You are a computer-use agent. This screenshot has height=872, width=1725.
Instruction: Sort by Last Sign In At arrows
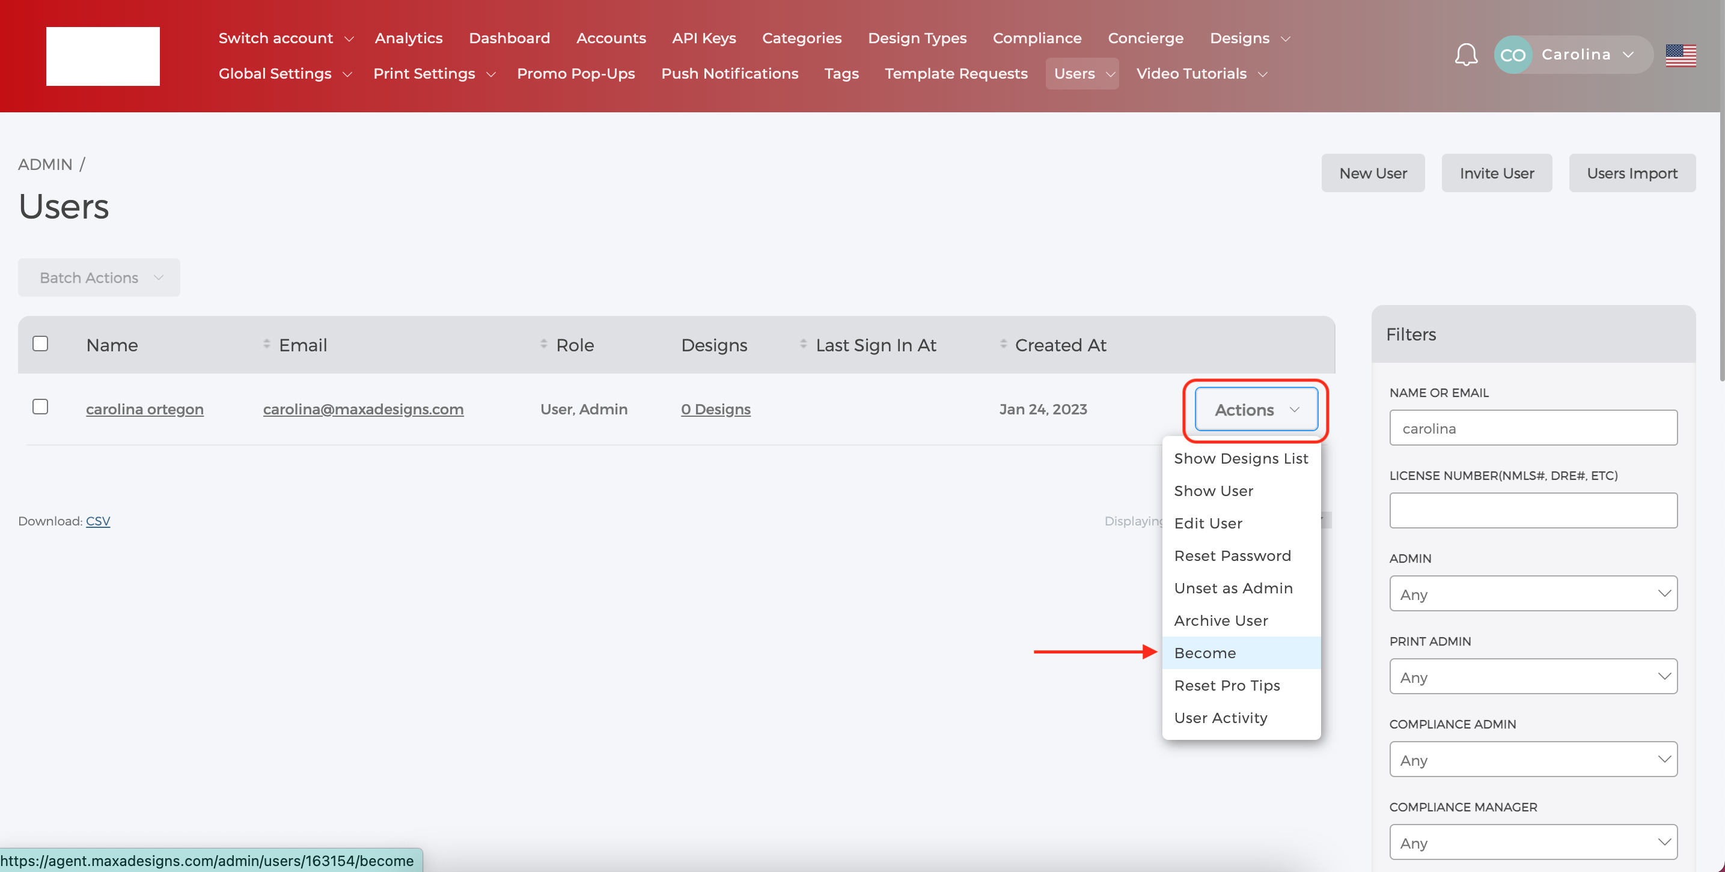(803, 344)
